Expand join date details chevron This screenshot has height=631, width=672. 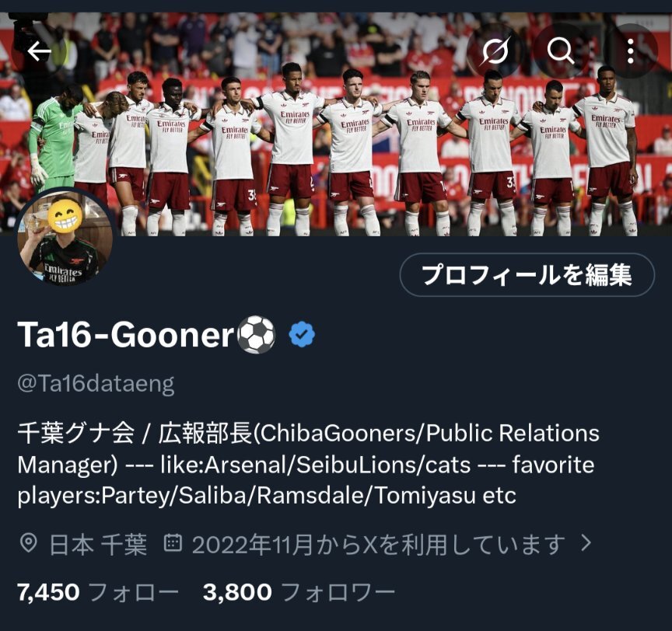pyautogui.click(x=586, y=543)
